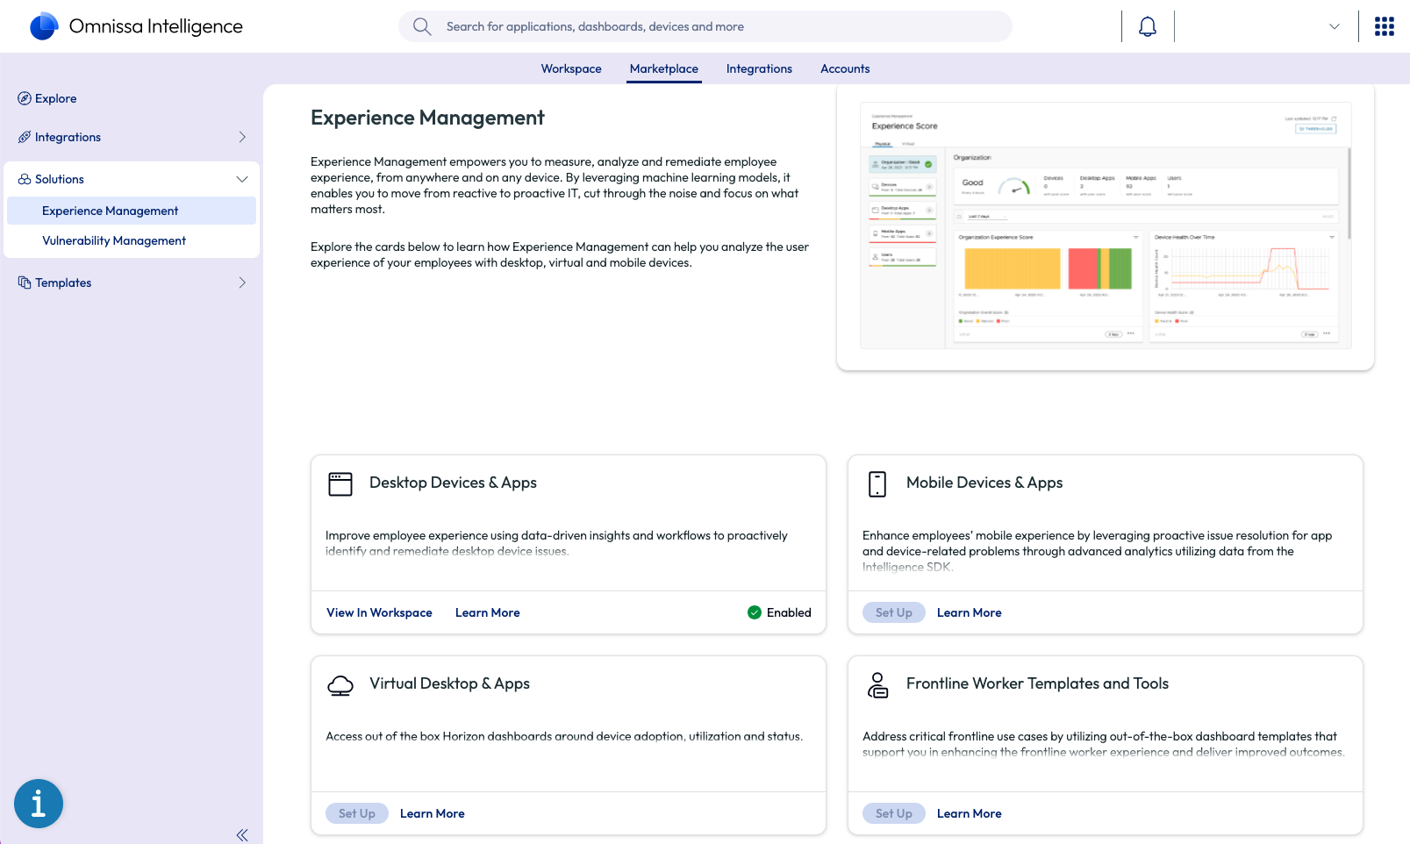This screenshot has height=844, width=1410.
Task: Click Set Up for Virtual Desktop & Apps
Action: (357, 813)
